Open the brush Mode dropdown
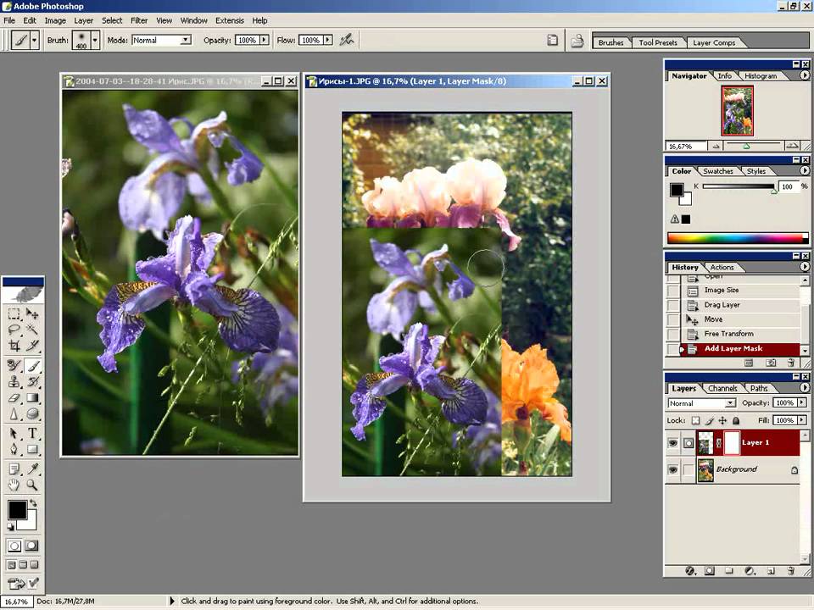The width and height of the screenshot is (814, 610). [x=161, y=40]
